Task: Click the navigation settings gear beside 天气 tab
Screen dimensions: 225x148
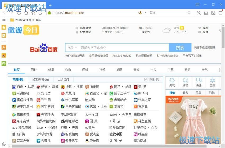Action: click(x=219, y=70)
